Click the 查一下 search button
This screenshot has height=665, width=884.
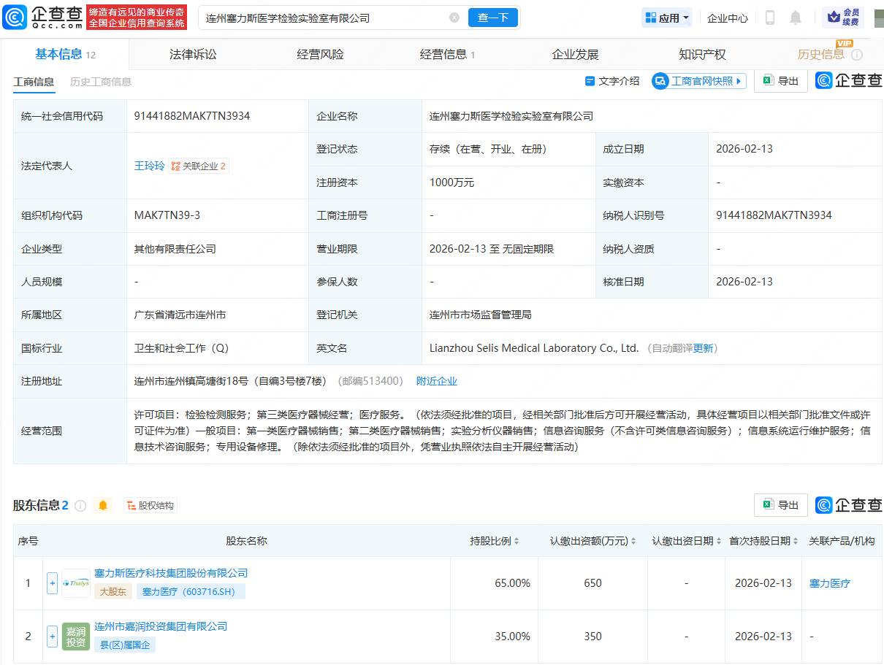[493, 18]
